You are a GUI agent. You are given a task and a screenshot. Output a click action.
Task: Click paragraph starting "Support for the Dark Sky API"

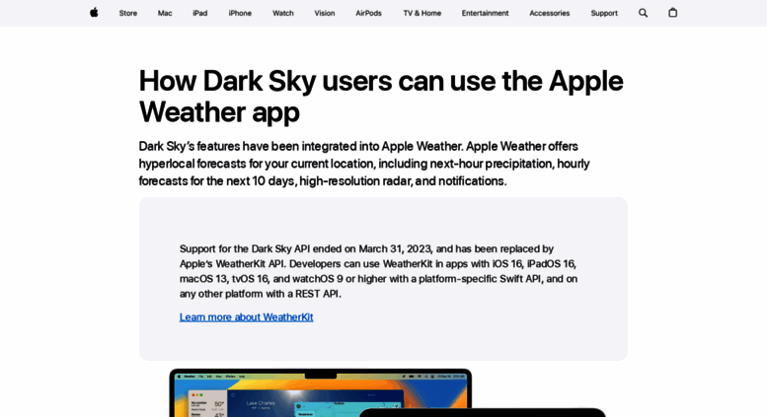coord(379,271)
